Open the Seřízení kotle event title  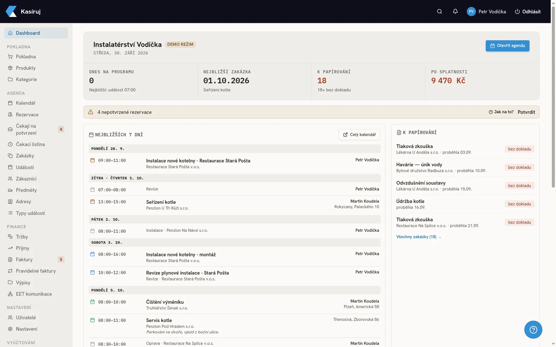(161, 202)
